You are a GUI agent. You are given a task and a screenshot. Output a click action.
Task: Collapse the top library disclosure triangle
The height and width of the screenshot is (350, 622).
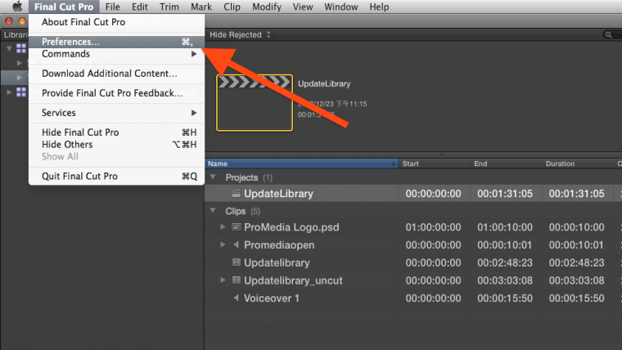pyautogui.click(x=9, y=48)
